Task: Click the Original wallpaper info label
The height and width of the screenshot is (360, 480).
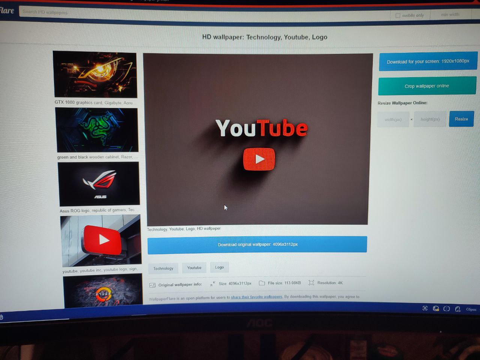Action: 180,285
